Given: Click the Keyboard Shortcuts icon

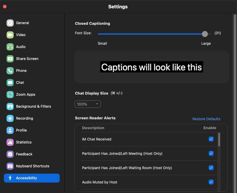Looking at the screenshot, I should [x=10, y=166].
